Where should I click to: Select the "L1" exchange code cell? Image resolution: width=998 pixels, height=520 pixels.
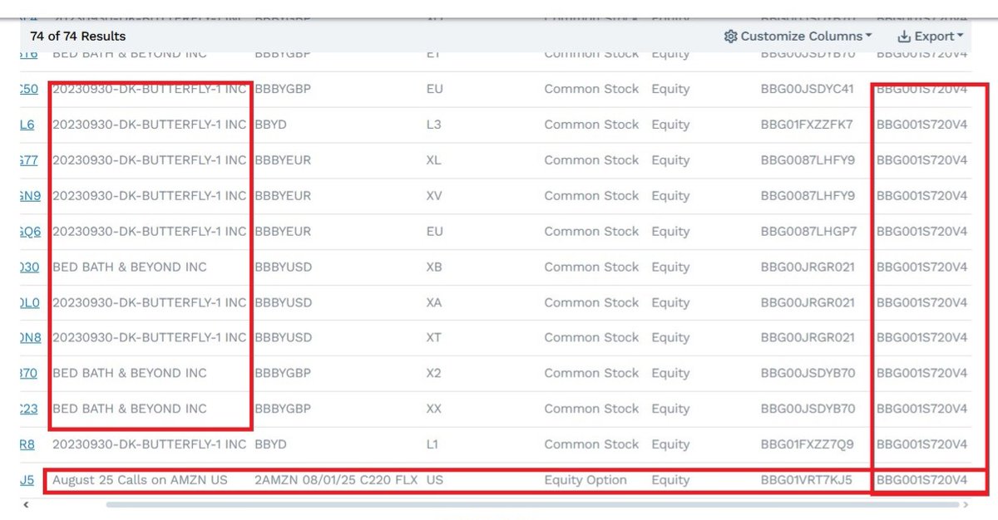432,444
